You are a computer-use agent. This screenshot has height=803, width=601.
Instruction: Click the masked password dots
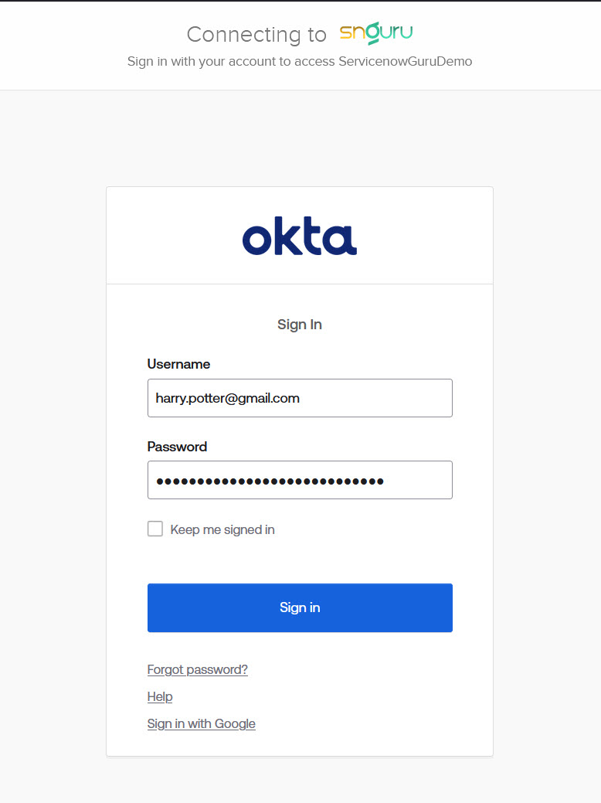pyautogui.click(x=270, y=481)
